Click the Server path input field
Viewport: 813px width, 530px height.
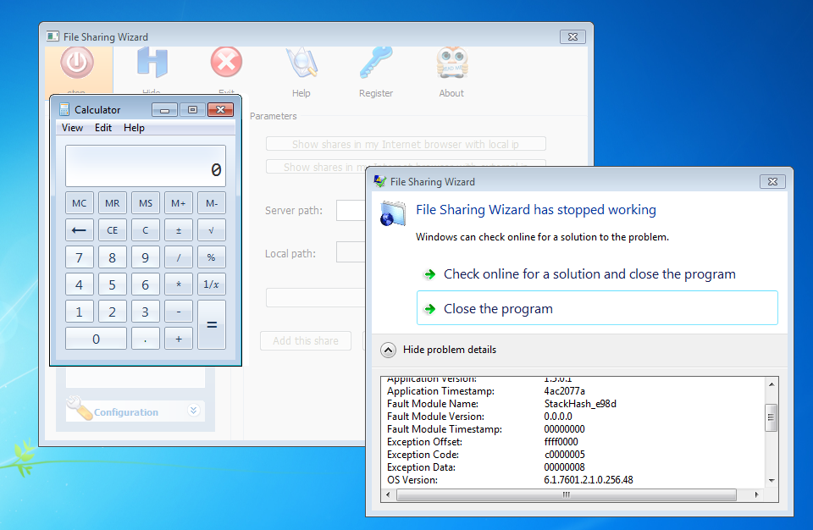point(351,210)
